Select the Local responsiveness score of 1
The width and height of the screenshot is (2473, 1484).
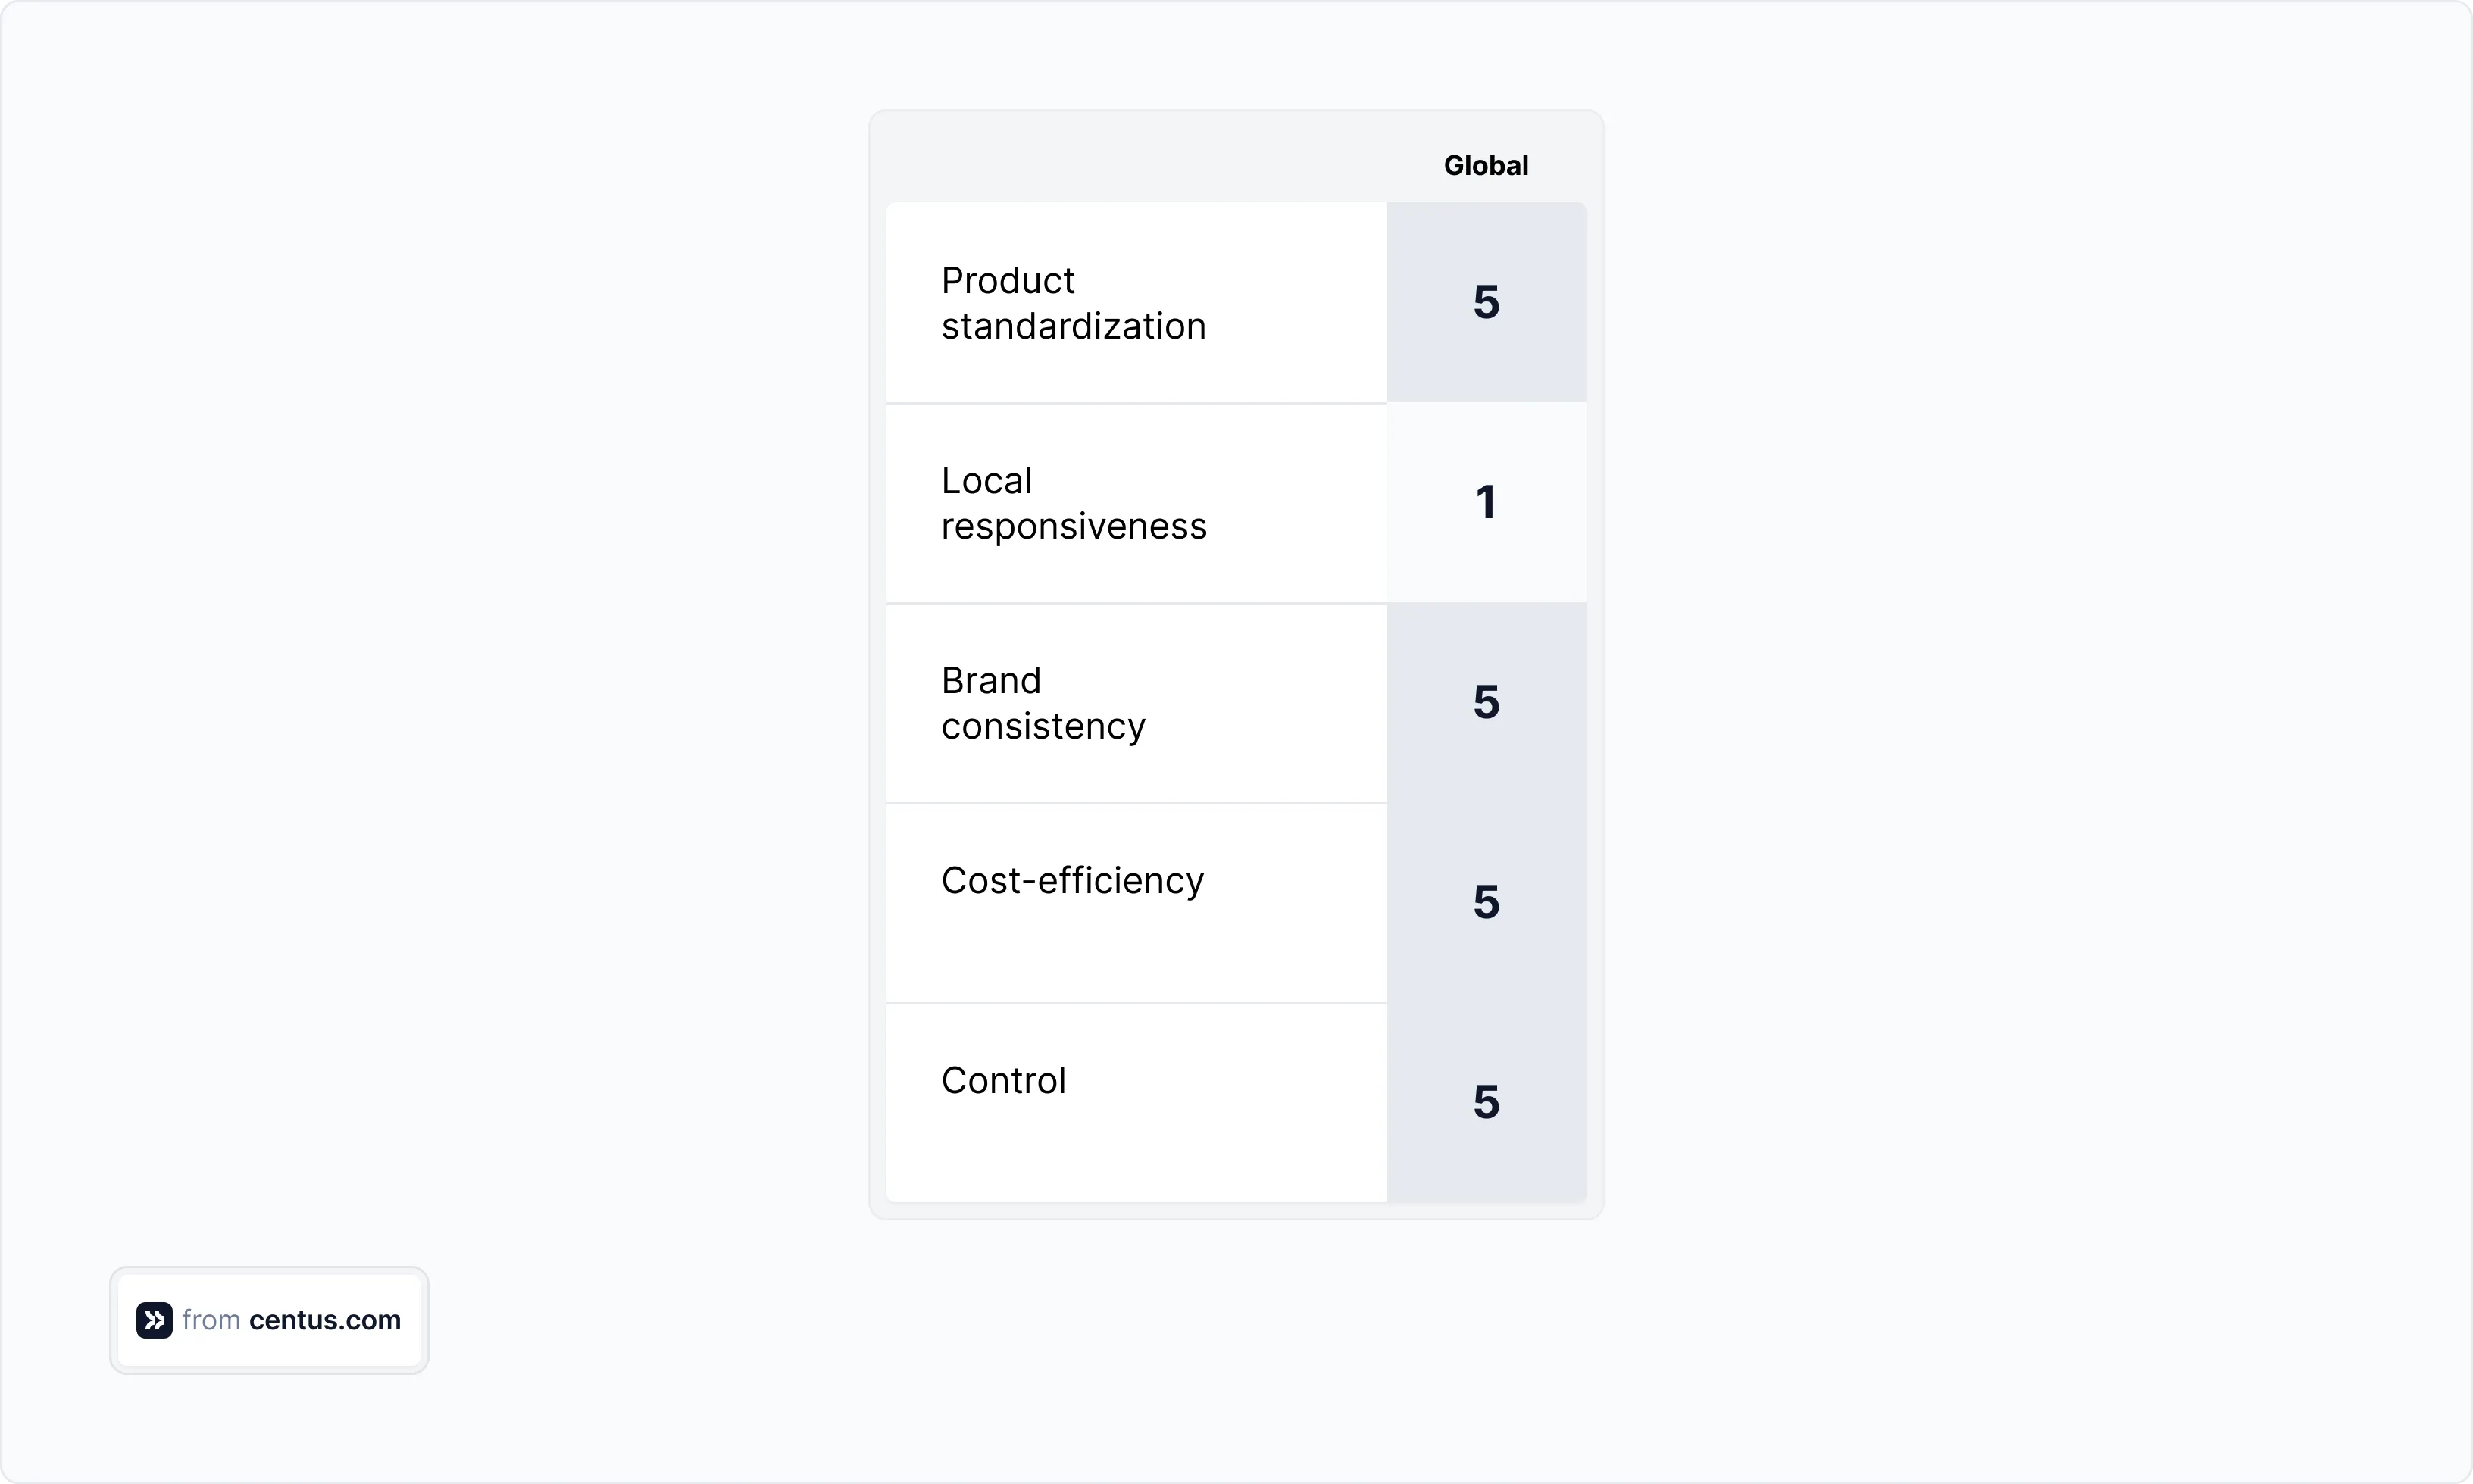(1486, 502)
